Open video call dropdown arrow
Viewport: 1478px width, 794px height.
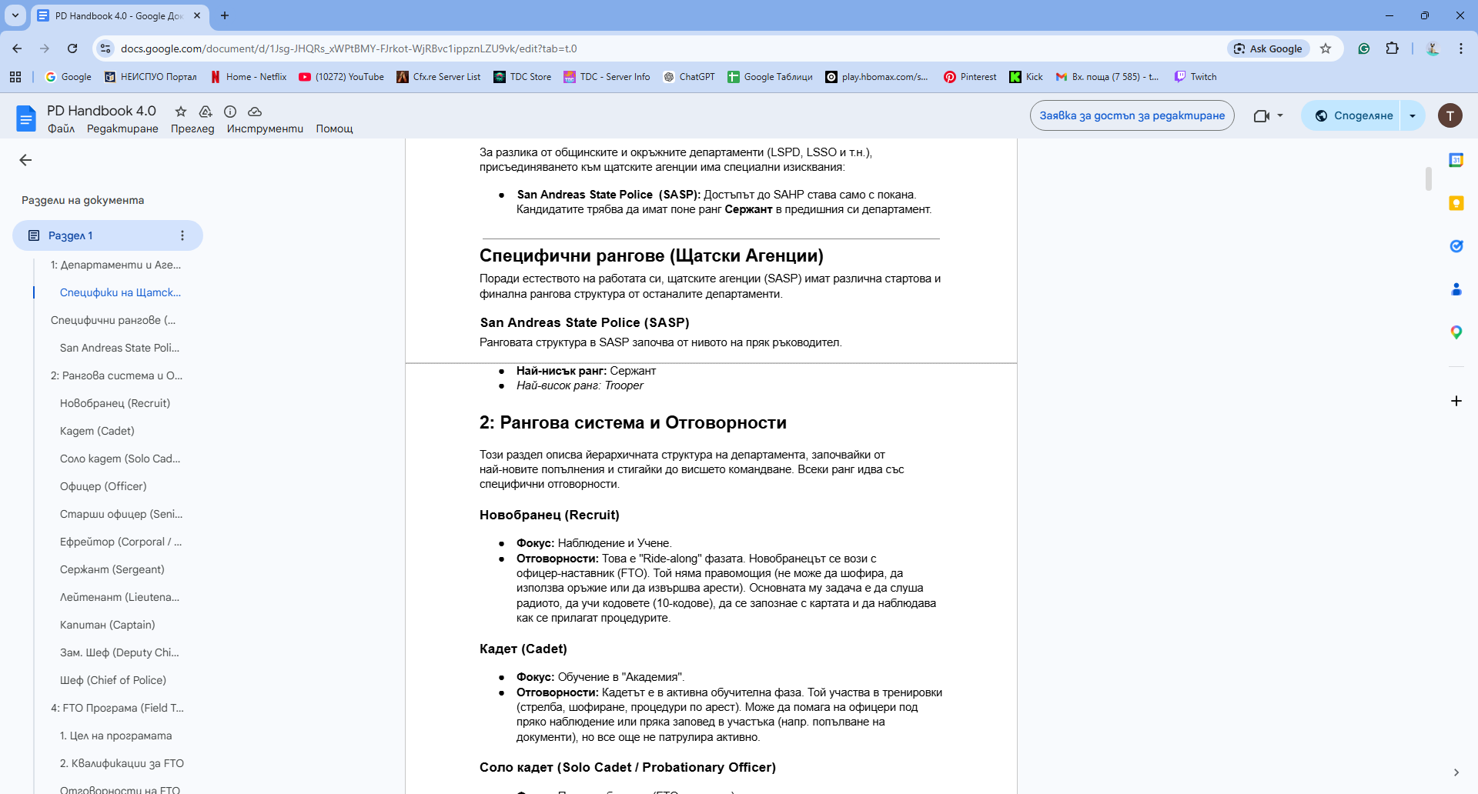point(1280,116)
